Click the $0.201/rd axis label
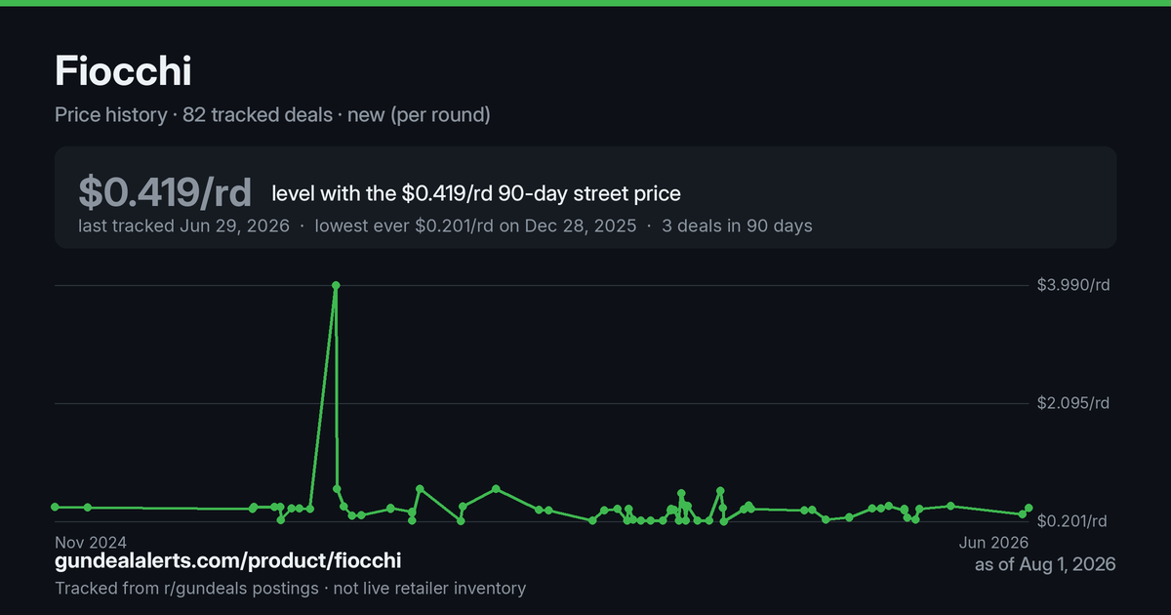The width and height of the screenshot is (1171, 615). click(1073, 521)
